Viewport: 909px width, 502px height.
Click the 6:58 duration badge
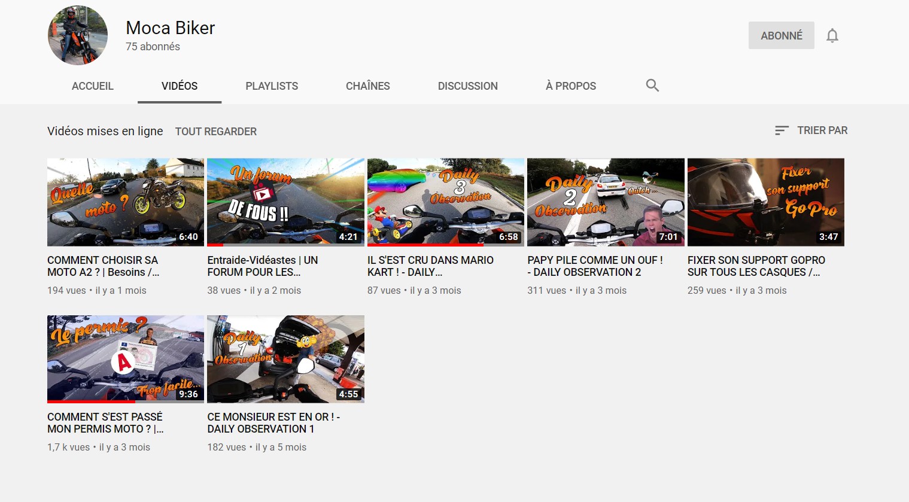509,237
